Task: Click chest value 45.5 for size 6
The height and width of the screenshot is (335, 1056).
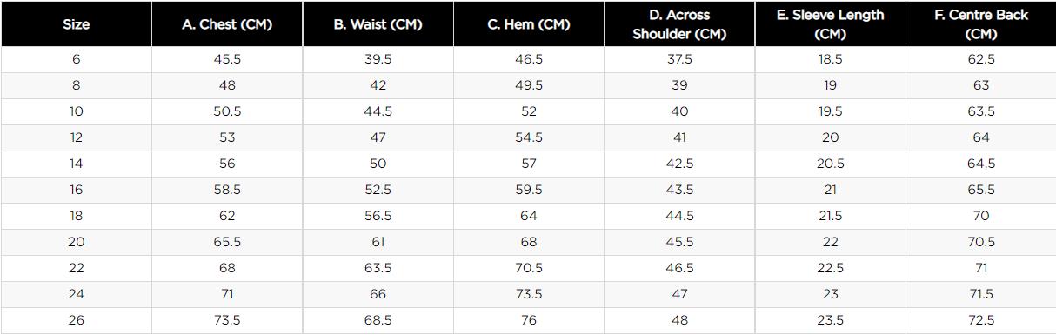Action: [227, 59]
